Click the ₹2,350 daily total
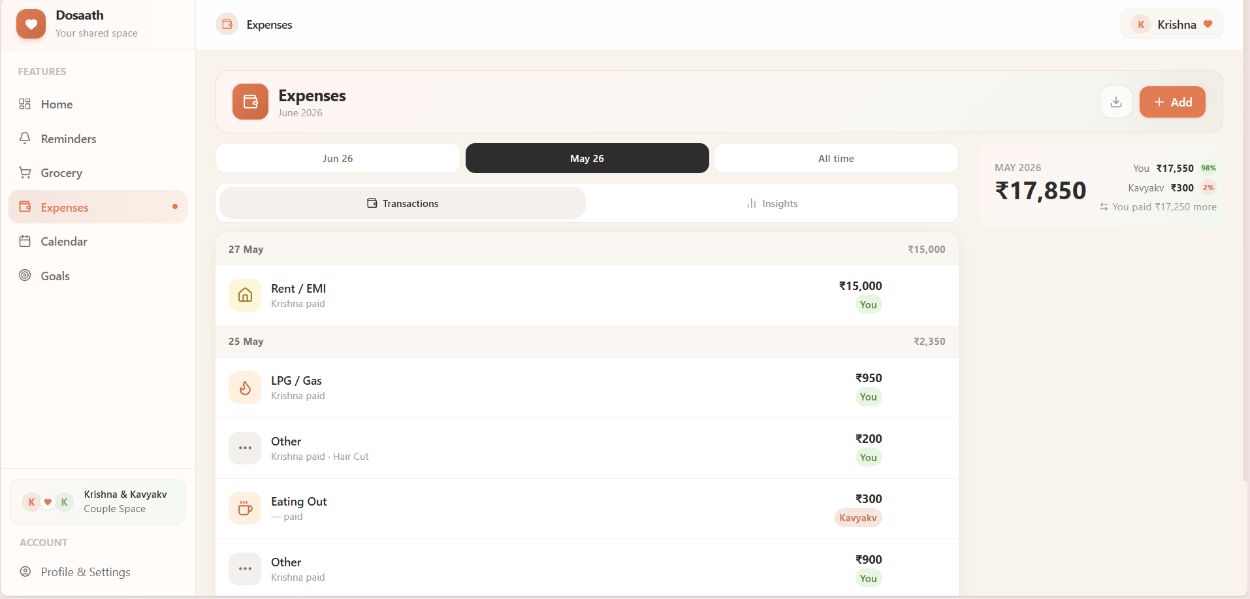 [x=929, y=341]
